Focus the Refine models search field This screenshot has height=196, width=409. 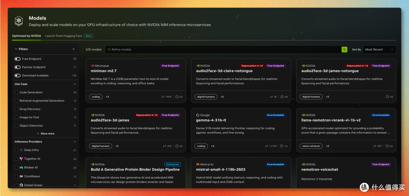click(x=226, y=49)
